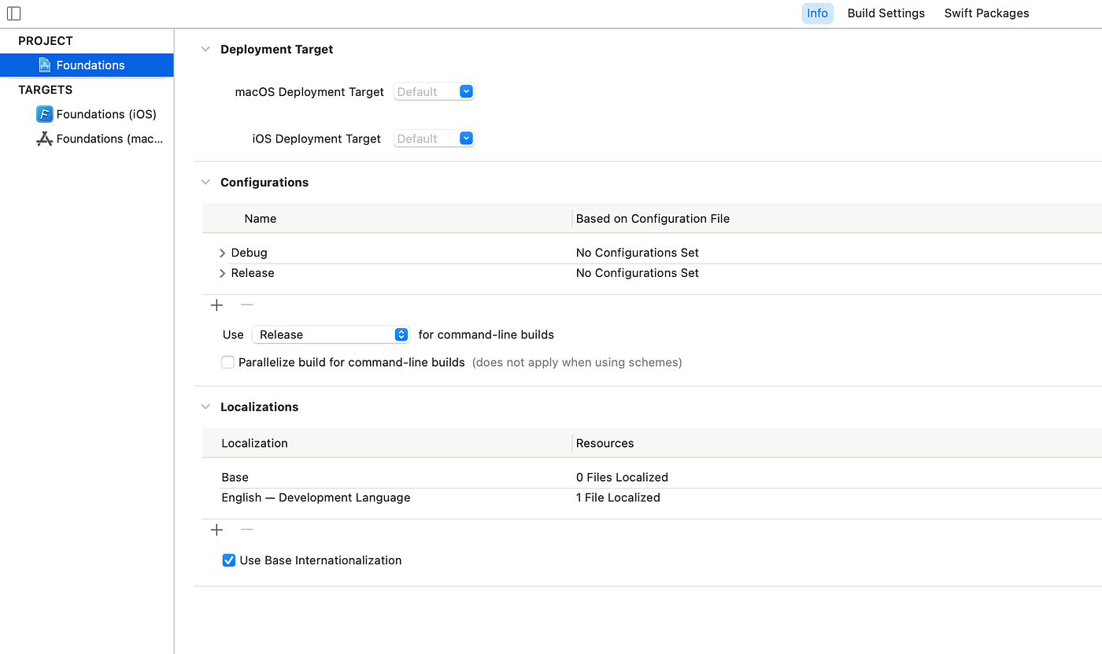This screenshot has width=1102, height=654.
Task: Toggle the sidebar panel icon
Action: (x=13, y=13)
